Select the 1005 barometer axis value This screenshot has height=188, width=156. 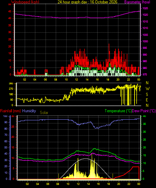click(x=145, y=35)
